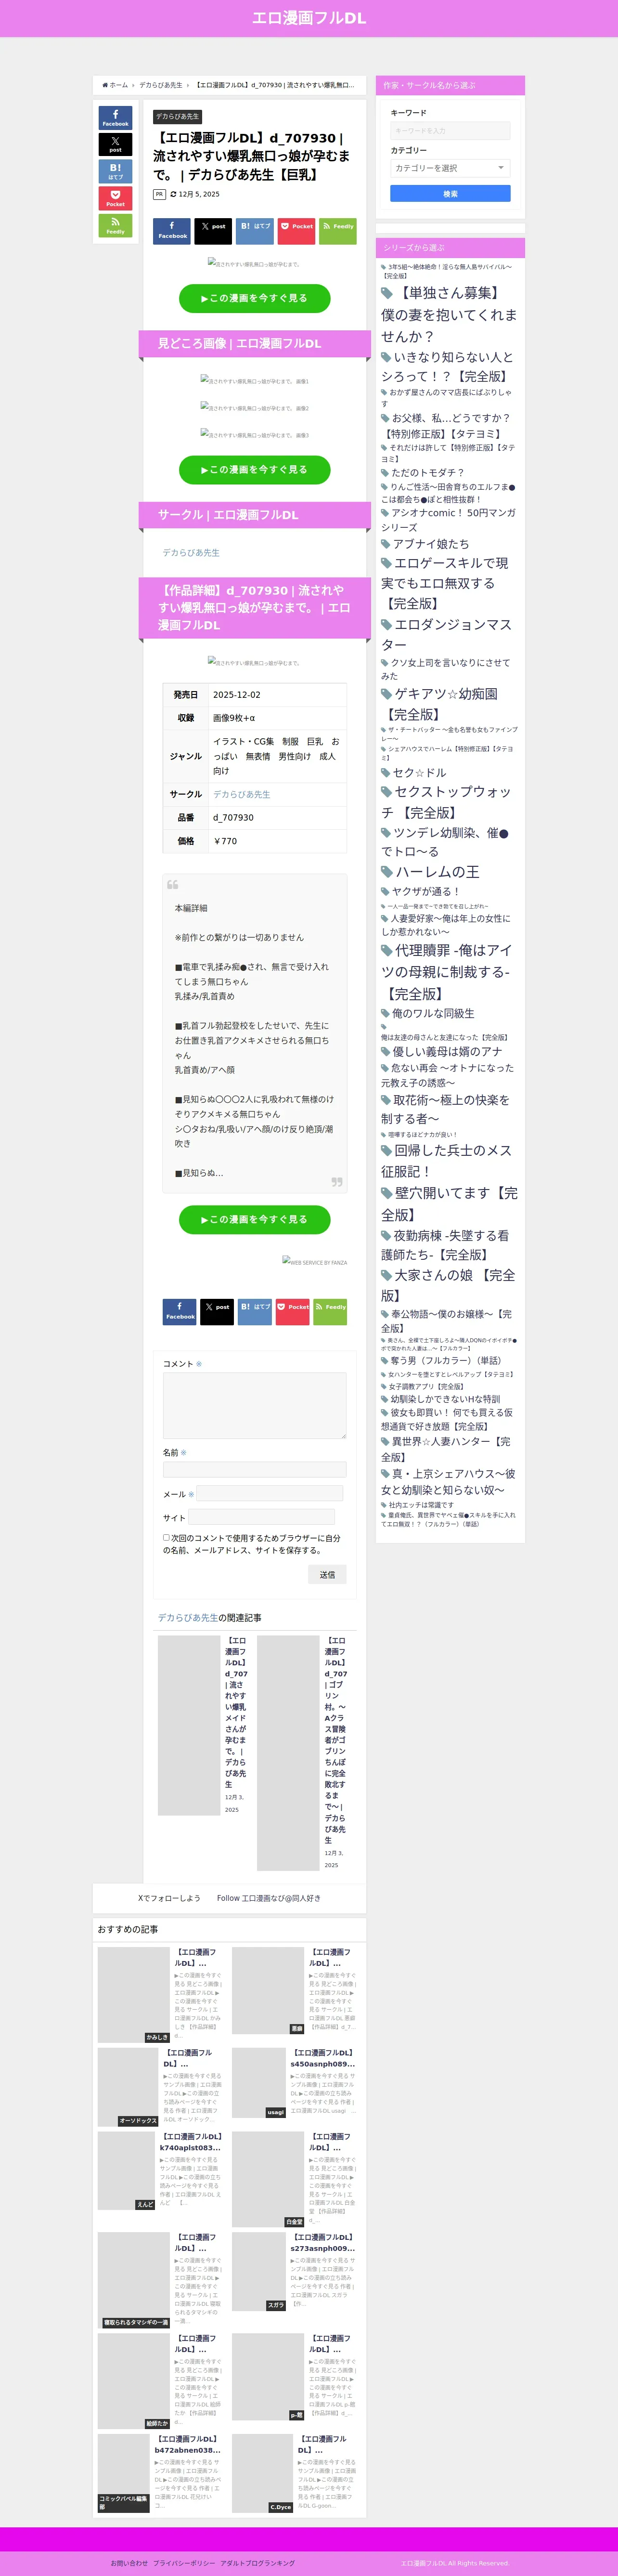The image size is (618, 2576).
Task: Click the アシオナcomic！50円マンガシリーズ series link
Action: coord(448,520)
